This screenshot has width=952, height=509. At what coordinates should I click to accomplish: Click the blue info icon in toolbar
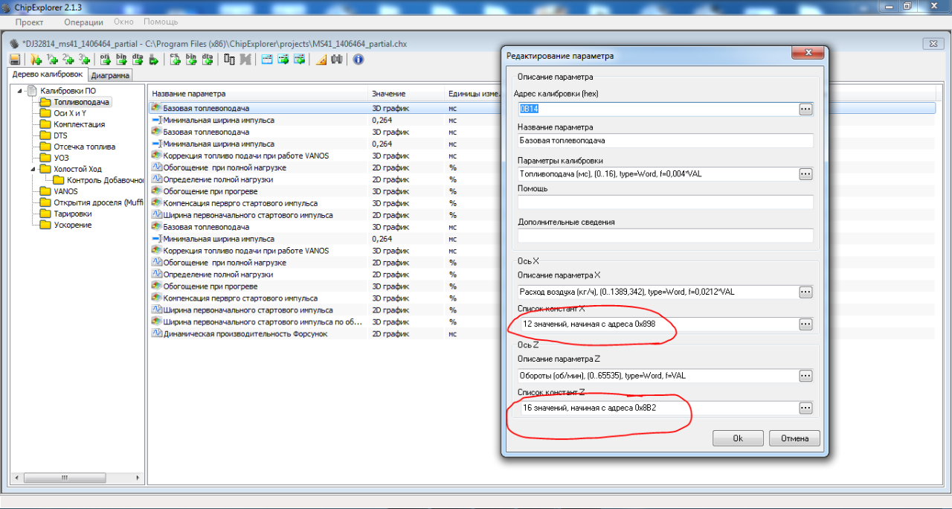(x=358, y=60)
